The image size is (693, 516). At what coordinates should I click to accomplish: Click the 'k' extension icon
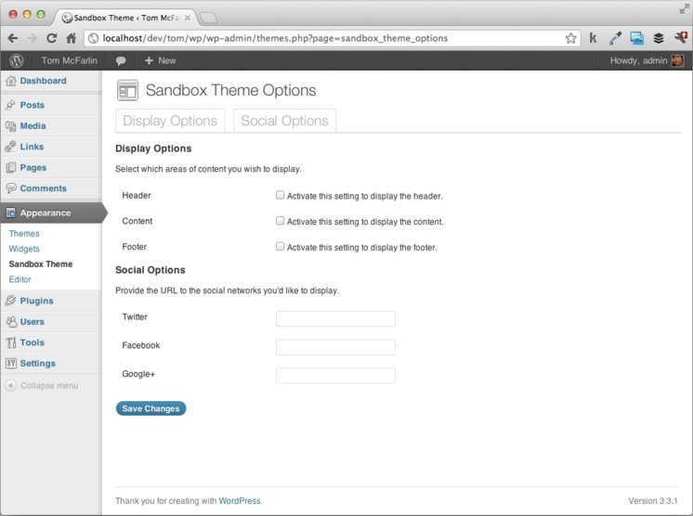coord(593,38)
